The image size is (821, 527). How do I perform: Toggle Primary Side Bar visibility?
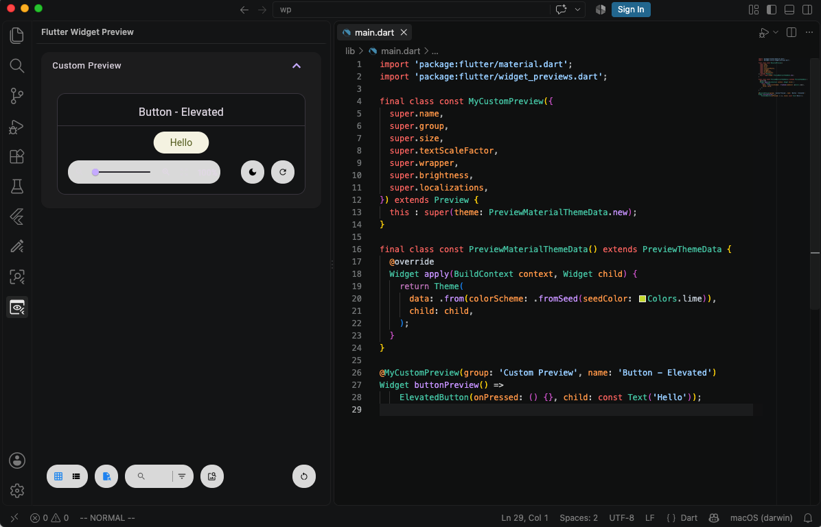coord(772,10)
